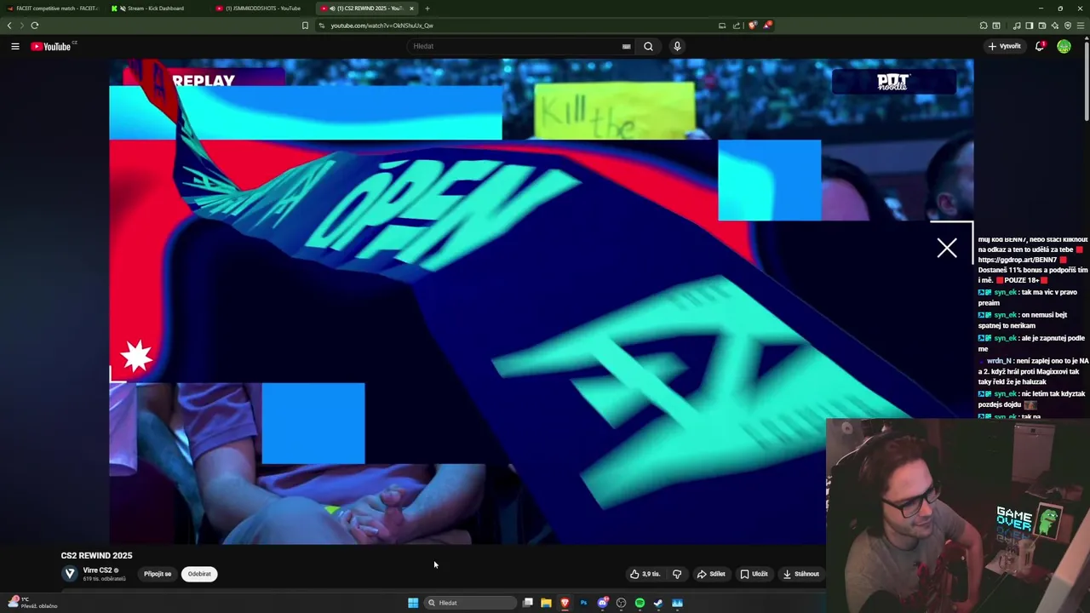Open Spotify from the taskbar
This screenshot has width=1090, height=613.
click(x=640, y=603)
